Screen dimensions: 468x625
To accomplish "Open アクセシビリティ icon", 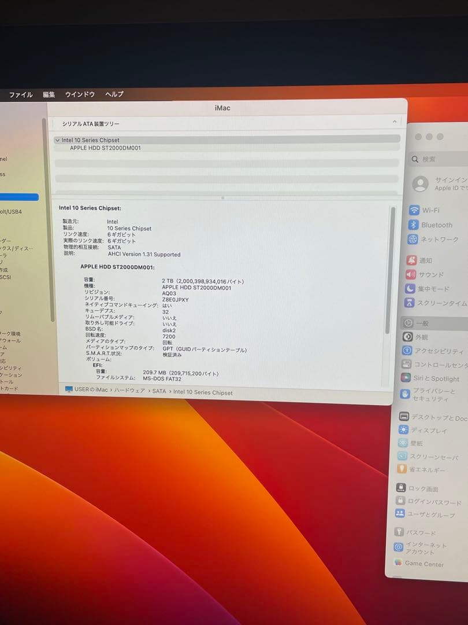I will point(407,350).
